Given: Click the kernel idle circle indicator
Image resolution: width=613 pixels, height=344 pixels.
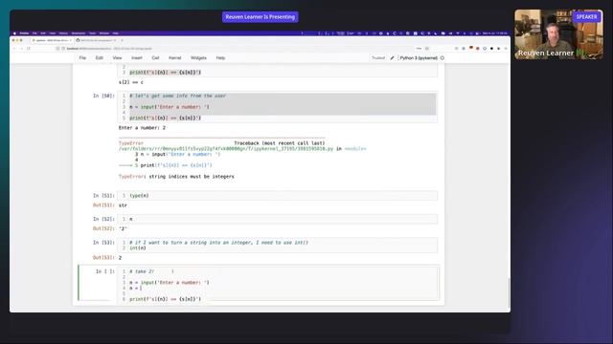Looking at the screenshot, I should tap(443, 57).
